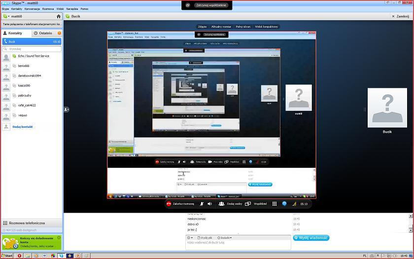Toggle the blue chat bubble in main call bar
Screen dimensions: 414x259
coord(284,204)
